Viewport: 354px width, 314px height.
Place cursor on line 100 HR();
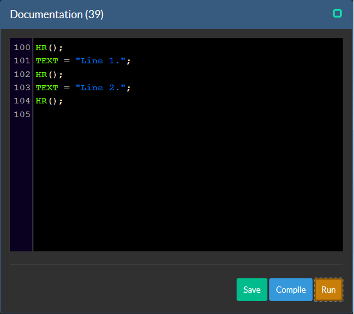[x=49, y=48]
